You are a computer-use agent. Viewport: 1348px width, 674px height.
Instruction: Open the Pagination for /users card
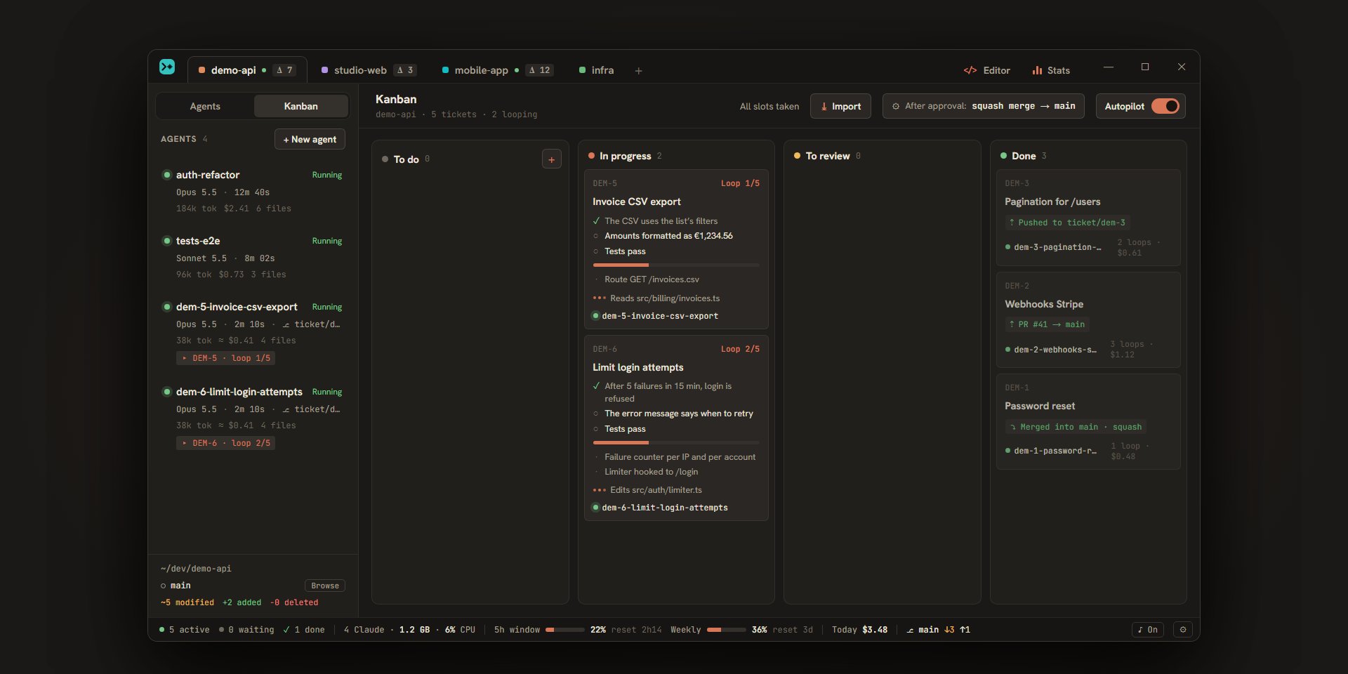[x=1088, y=218]
